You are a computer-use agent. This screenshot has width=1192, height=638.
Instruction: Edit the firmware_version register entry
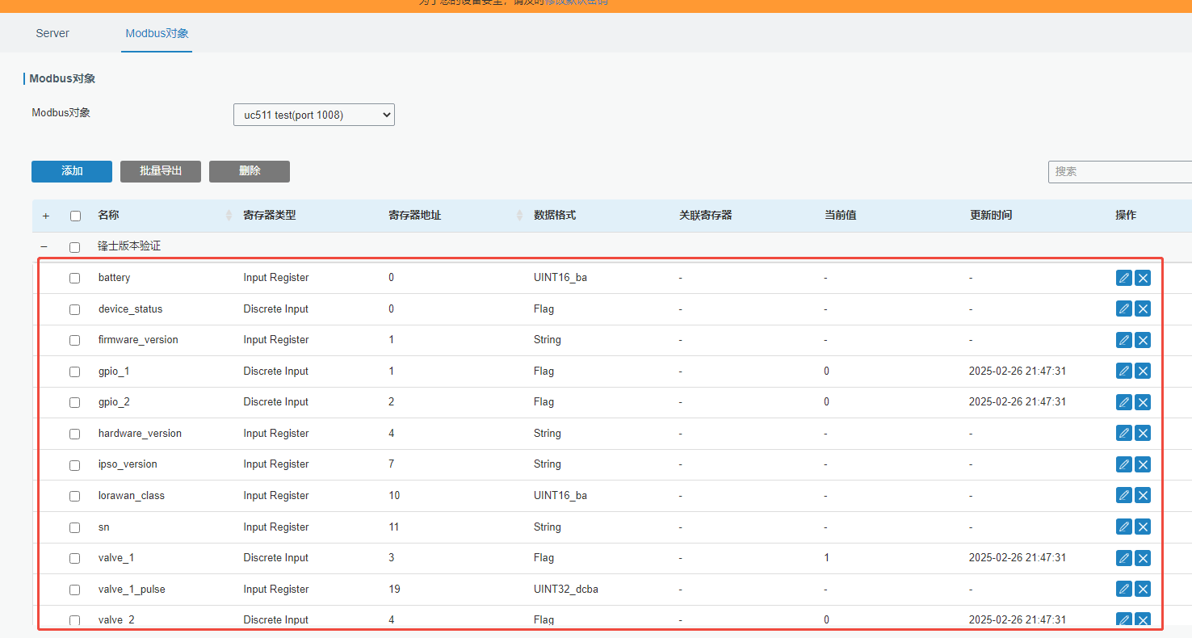pyautogui.click(x=1123, y=340)
